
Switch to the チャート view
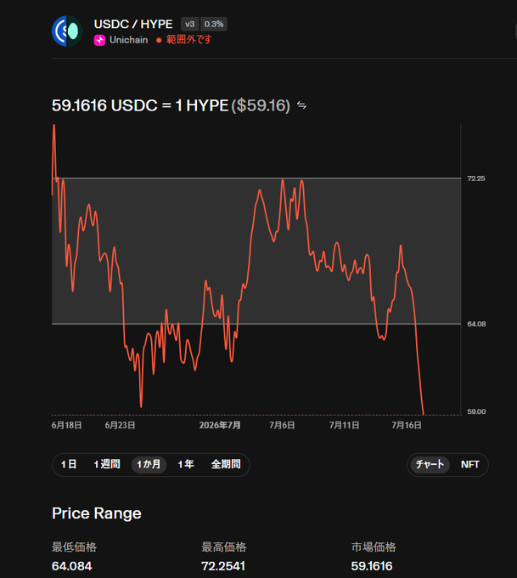coord(430,464)
